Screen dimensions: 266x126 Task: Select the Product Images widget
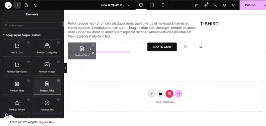click(47, 67)
